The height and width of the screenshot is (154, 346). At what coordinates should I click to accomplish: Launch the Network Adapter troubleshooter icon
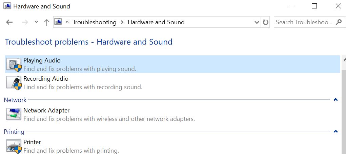14,114
